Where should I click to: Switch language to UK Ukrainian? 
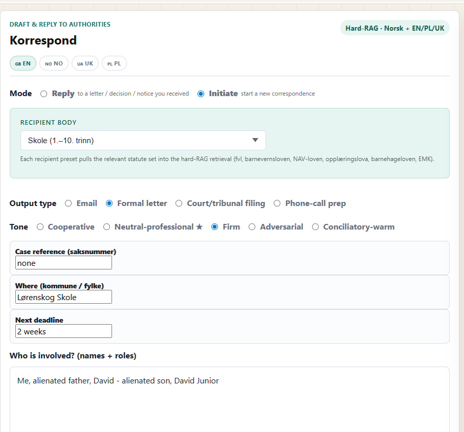85,63
